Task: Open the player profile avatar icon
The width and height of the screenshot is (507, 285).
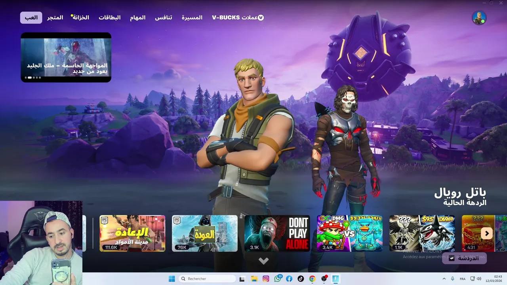Action: coord(479,18)
